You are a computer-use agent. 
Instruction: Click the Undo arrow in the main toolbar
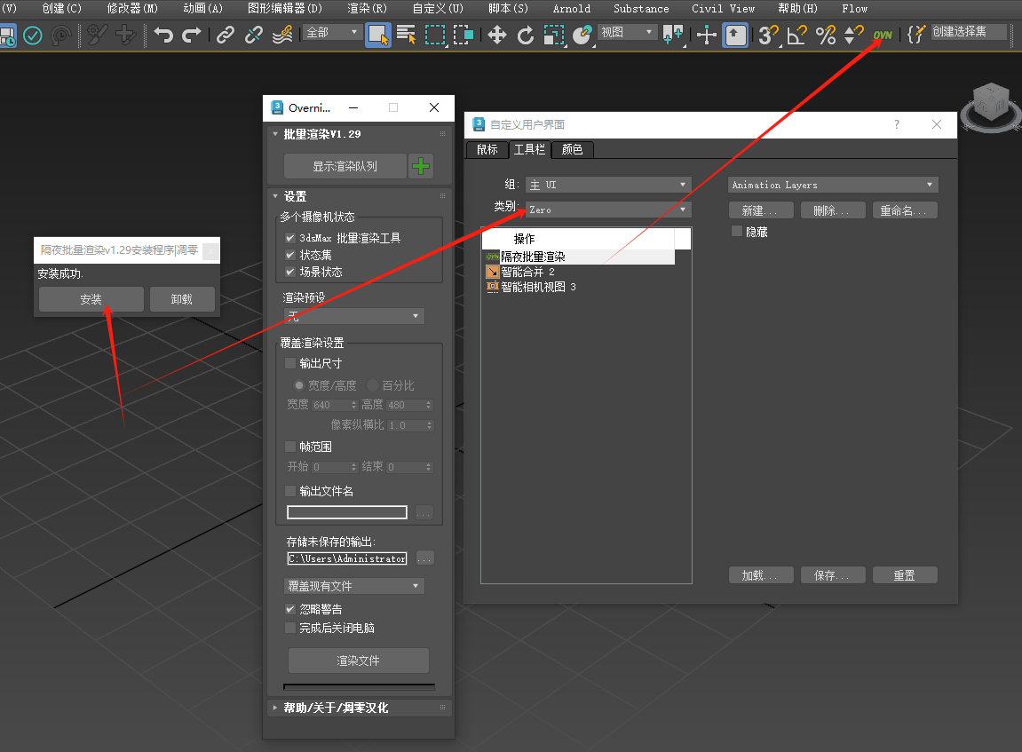coord(163,34)
